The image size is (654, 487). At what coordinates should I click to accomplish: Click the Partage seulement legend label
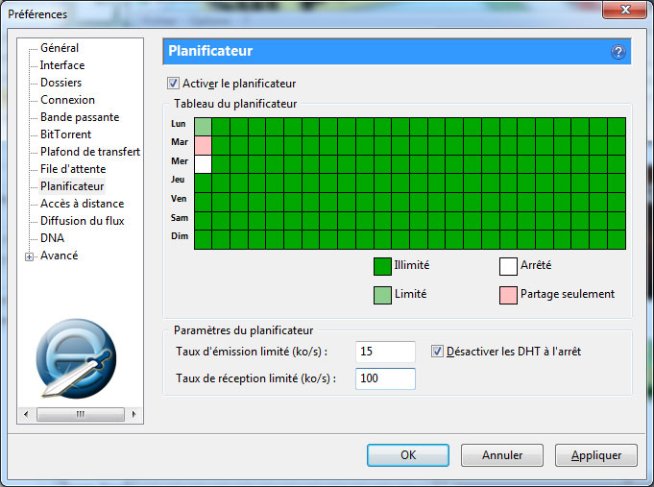click(x=568, y=294)
